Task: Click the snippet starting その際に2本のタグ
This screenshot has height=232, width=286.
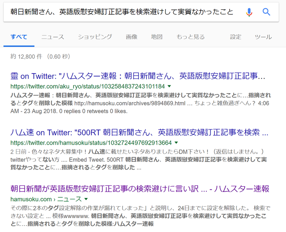Action: [140, 216]
